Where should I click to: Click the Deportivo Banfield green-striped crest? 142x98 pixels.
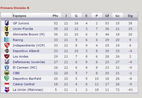coord(7,78)
